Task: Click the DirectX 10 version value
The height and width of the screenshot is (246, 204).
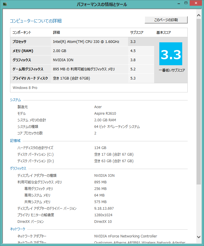Action: pyautogui.click(x=103, y=222)
